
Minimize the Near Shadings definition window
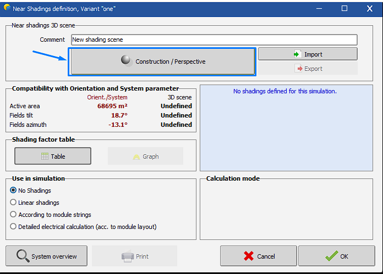319,8
